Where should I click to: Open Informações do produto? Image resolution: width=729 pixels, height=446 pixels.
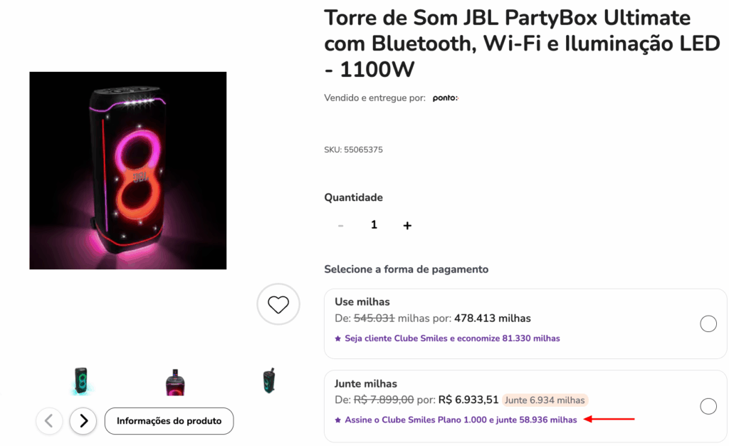pos(169,421)
